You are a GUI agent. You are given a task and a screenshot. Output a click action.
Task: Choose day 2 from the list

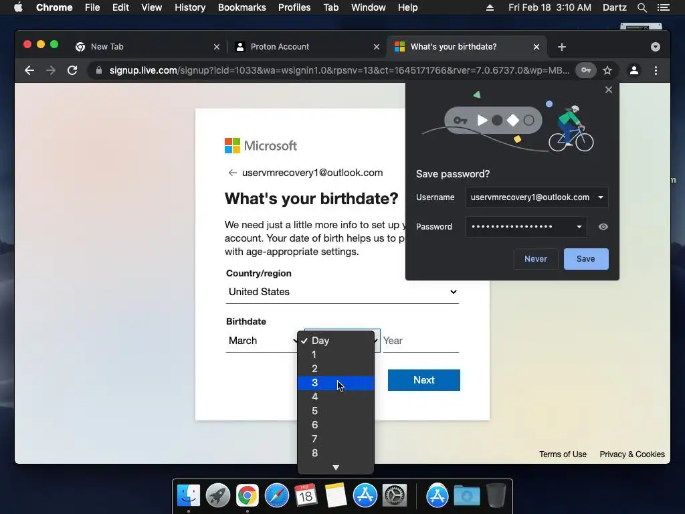(x=336, y=369)
